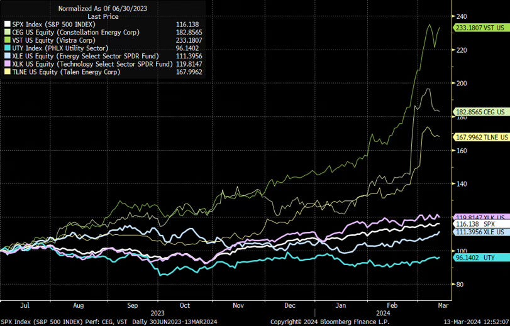Click the Jan x-axis month label
This screenshot has height=326, width=510.
341,305
